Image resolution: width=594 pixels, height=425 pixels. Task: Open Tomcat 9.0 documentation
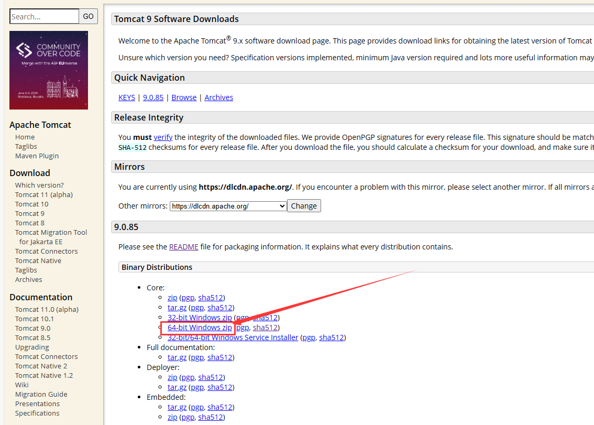[32, 329]
